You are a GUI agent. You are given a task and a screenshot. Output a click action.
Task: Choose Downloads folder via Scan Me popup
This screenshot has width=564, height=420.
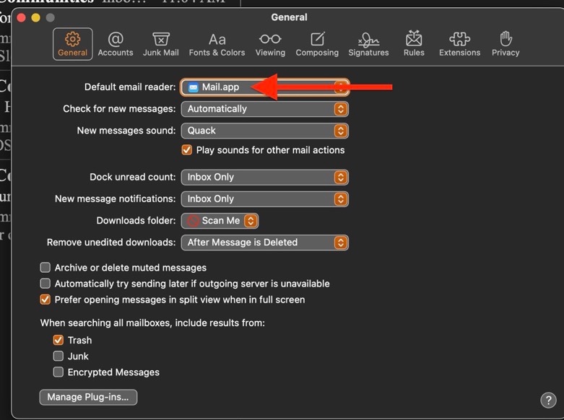(x=220, y=221)
